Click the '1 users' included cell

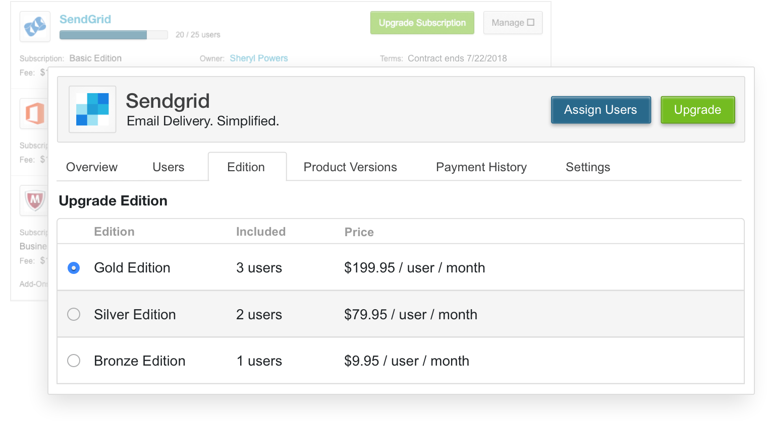coord(259,361)
